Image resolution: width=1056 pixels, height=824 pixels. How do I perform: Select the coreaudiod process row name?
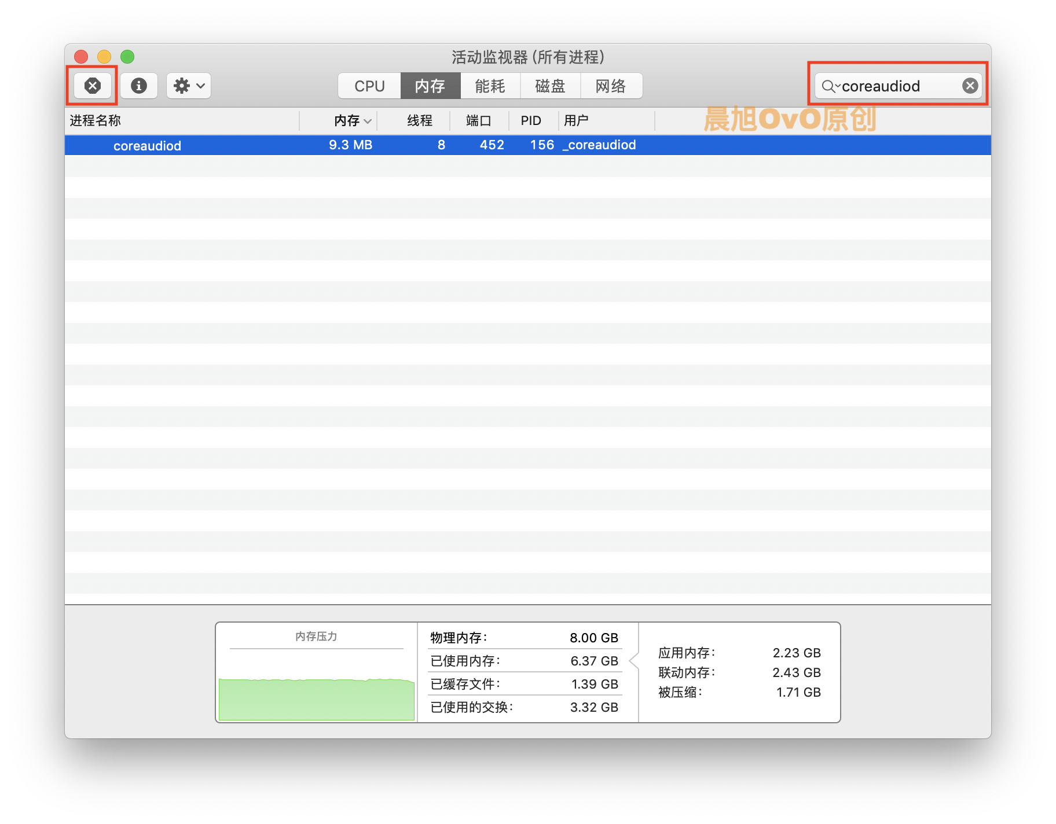[147, 145]
